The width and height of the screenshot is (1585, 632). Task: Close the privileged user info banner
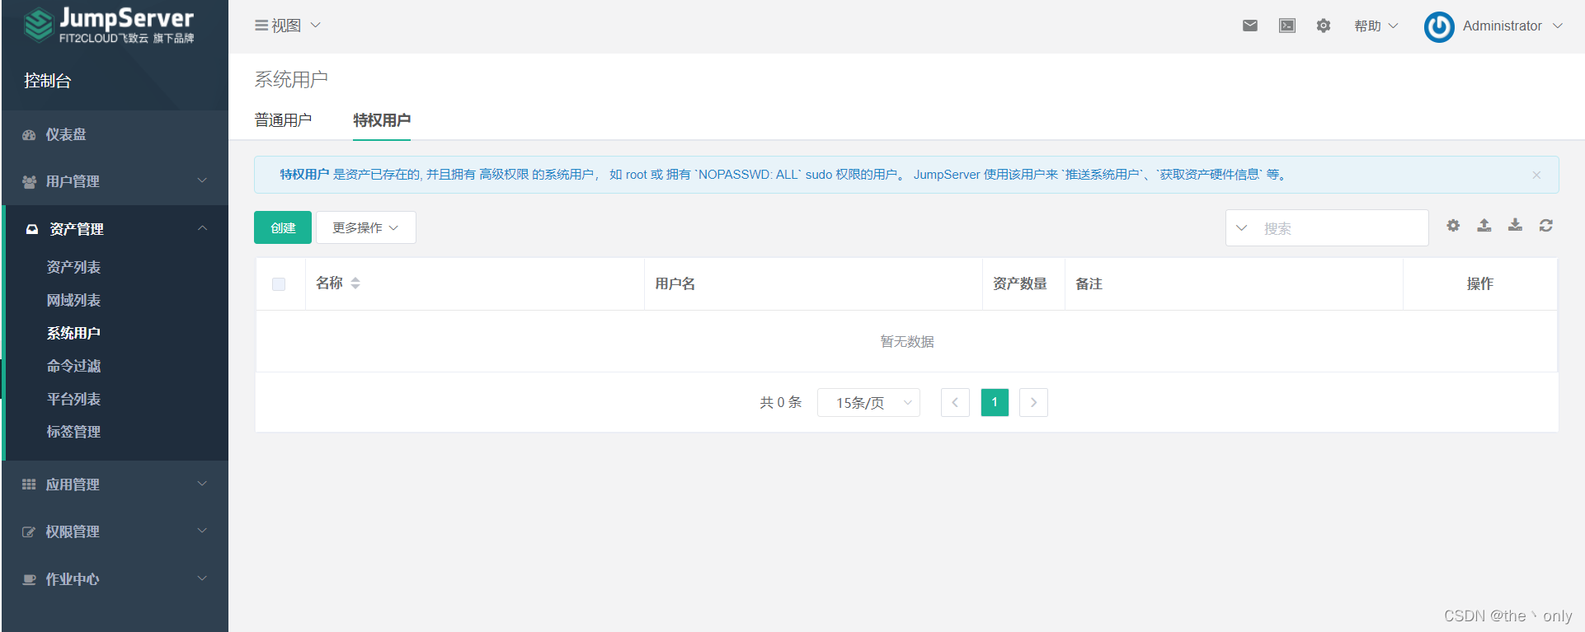point(1536,175)
